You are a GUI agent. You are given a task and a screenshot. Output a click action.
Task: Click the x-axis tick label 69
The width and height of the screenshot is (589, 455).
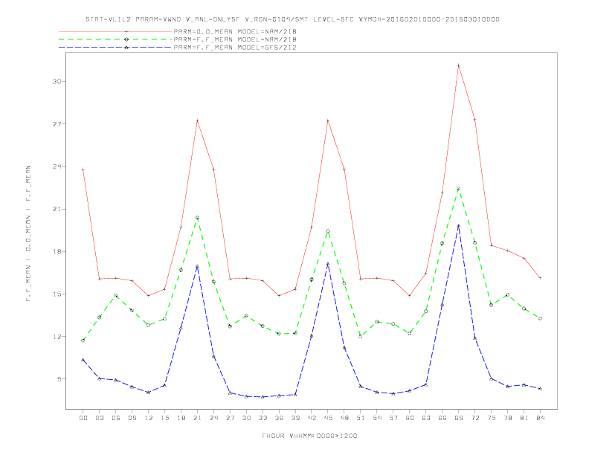pos(459,418)
